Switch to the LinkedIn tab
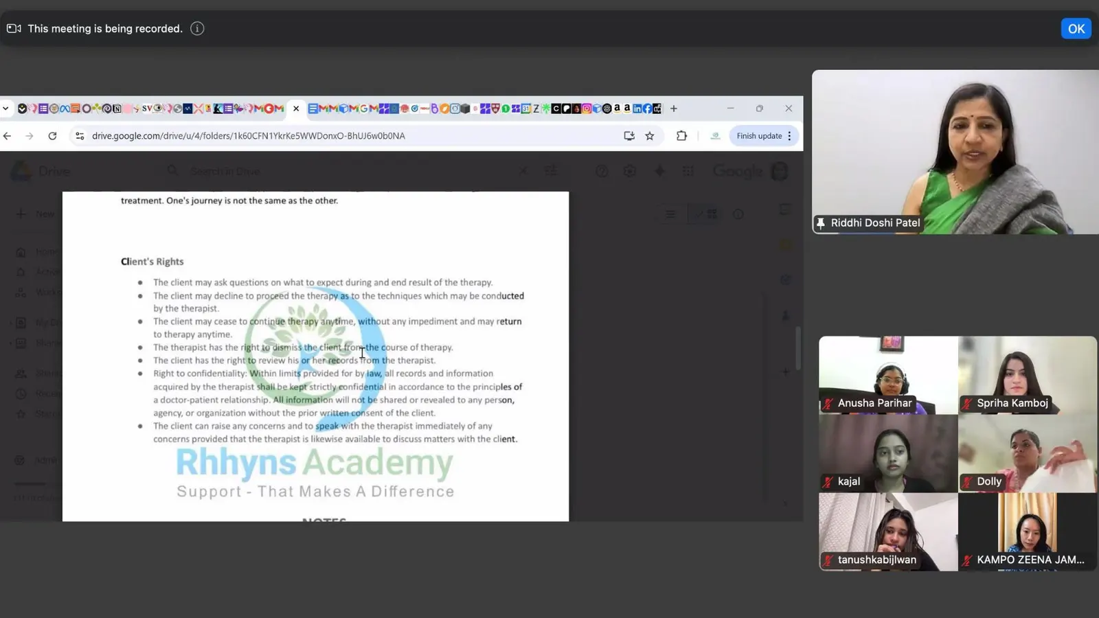 [x=637, y=108]
